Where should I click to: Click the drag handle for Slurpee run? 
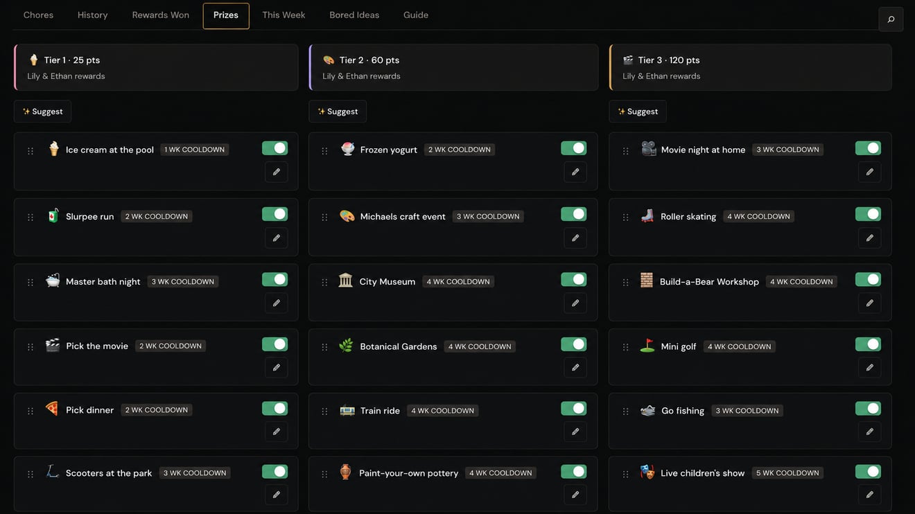31,218
